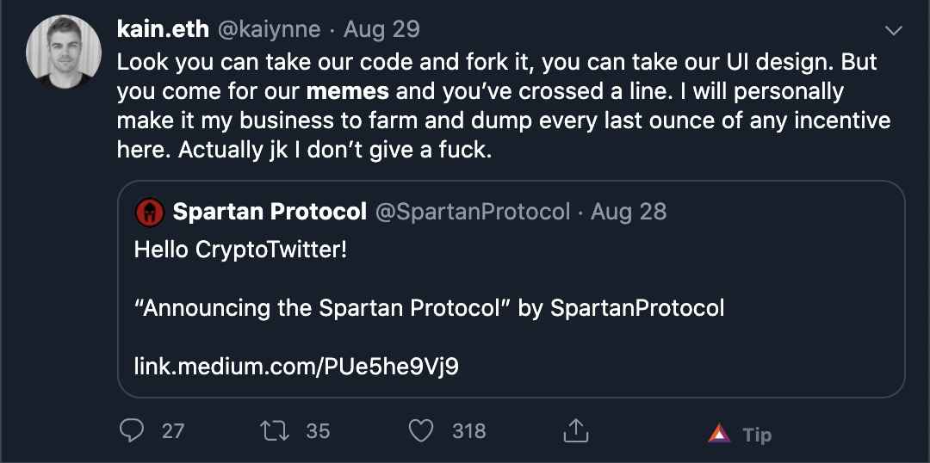930x463 pixels.
Task: Click the 318 likes count
Action: 468,430
